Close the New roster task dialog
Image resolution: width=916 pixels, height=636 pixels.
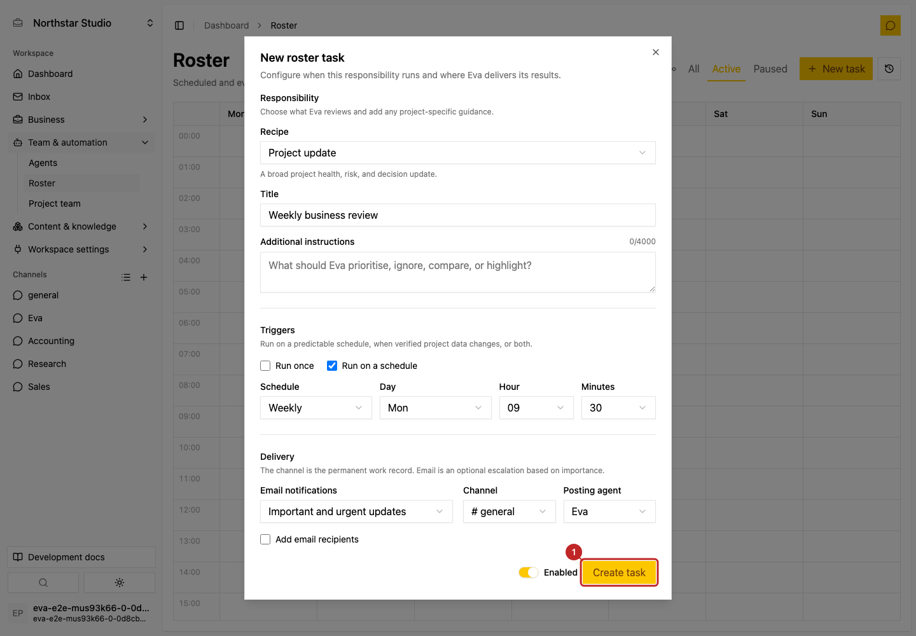point(656,52)
